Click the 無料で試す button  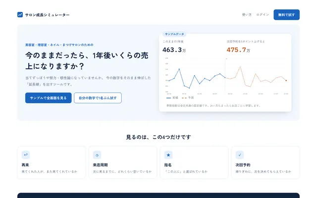286,15
